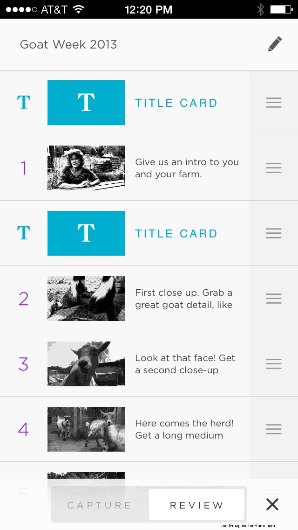Open the first blue Title Card thumbnail
Screen dimensions: 298x530
(86, 103)
